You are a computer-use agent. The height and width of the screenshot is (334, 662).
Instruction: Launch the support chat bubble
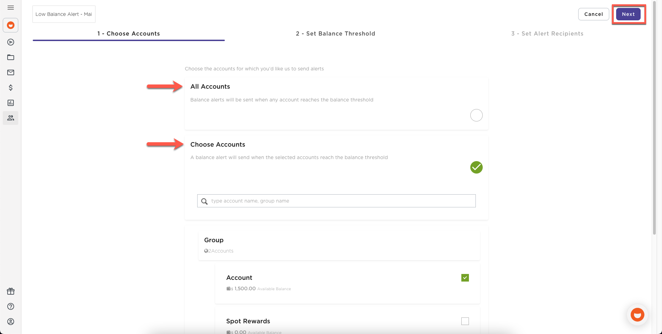pos(637,315)
